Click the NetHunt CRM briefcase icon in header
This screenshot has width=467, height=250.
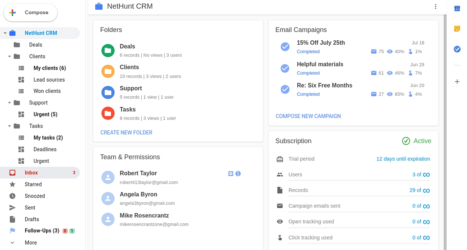click(99, 6)
